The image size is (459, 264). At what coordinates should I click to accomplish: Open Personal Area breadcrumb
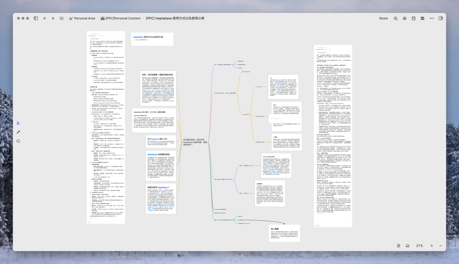pyautogui.click(x=82, y=18)
